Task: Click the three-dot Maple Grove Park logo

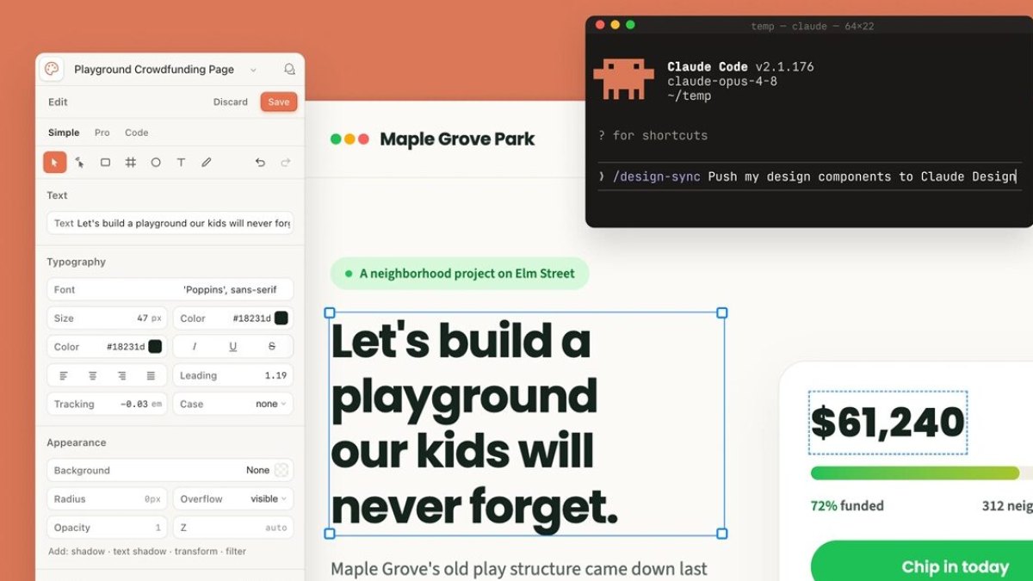Action: tap(349, 139)
